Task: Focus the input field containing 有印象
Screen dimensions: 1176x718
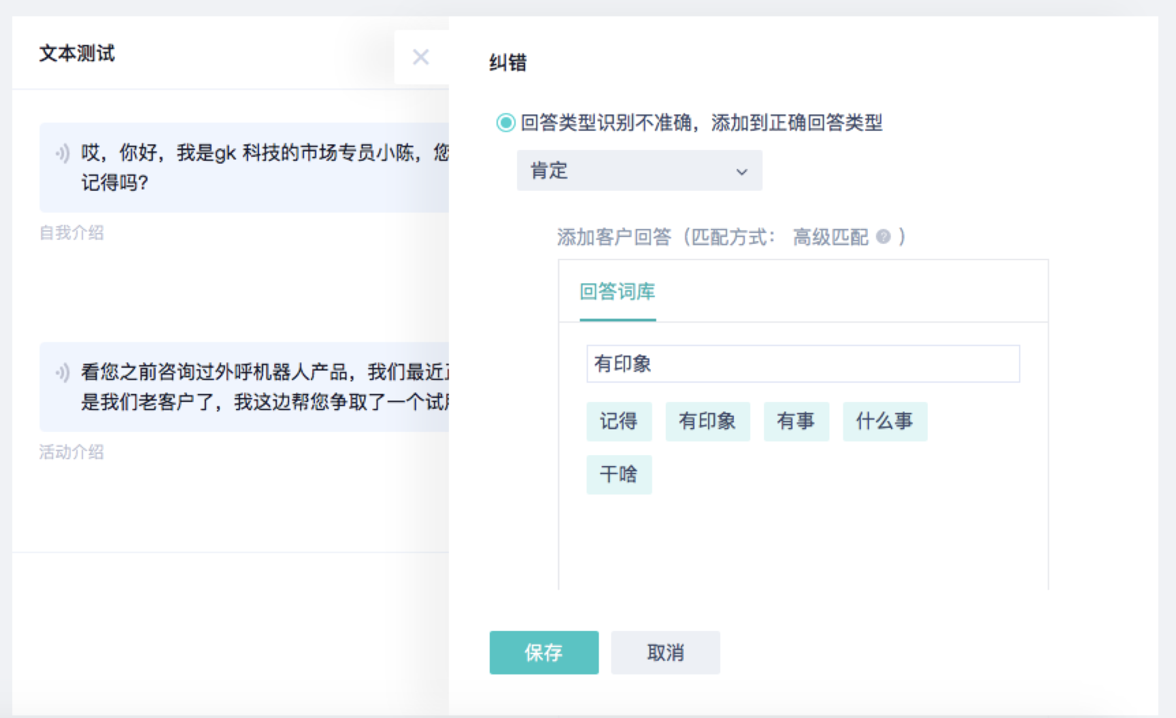Action: pos(803,364)
